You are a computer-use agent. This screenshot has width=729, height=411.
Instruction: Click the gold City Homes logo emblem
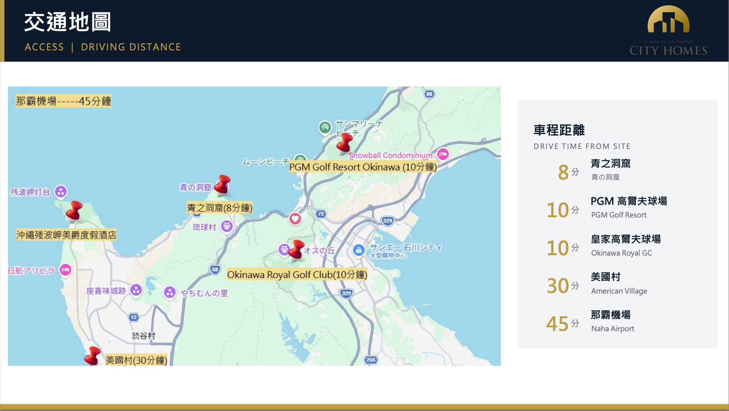coord(668,19)
